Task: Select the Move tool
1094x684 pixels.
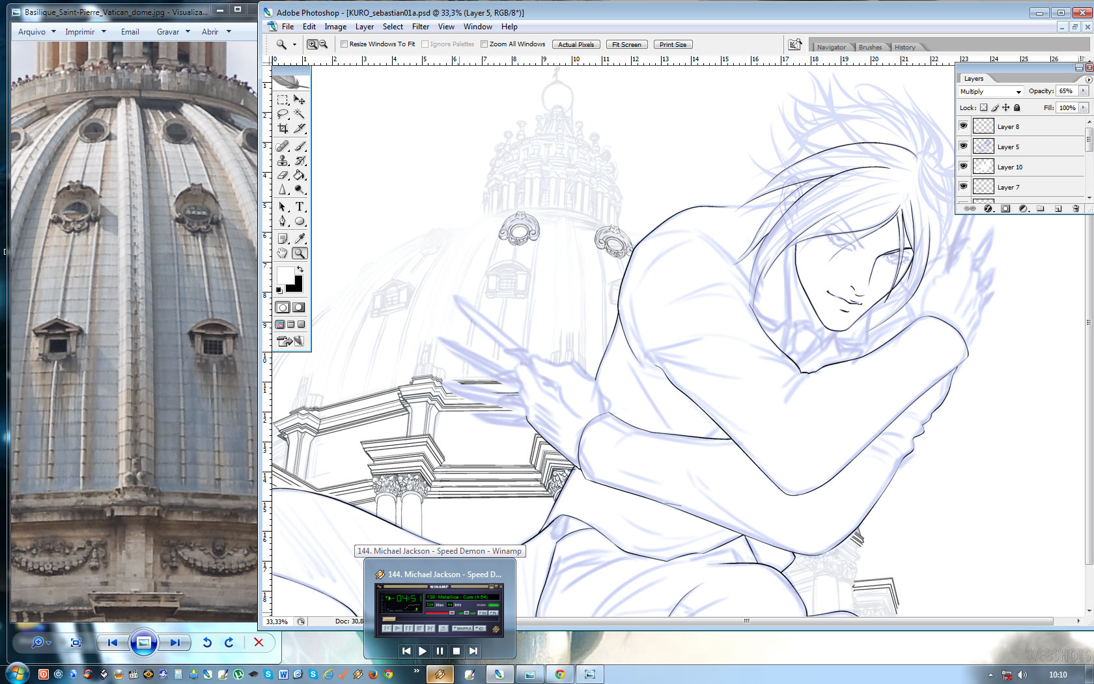Action: (x=299, y=100)
